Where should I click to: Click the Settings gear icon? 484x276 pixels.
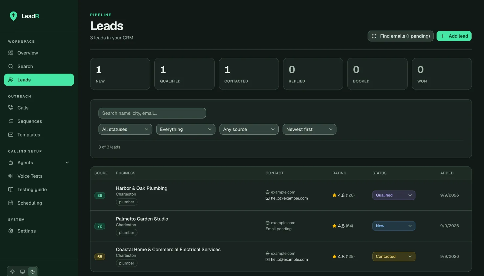click(11, 231)
